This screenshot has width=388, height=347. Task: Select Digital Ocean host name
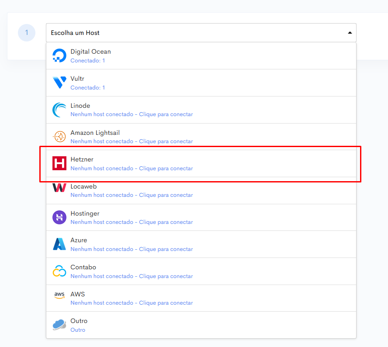[x=90, y=52]
